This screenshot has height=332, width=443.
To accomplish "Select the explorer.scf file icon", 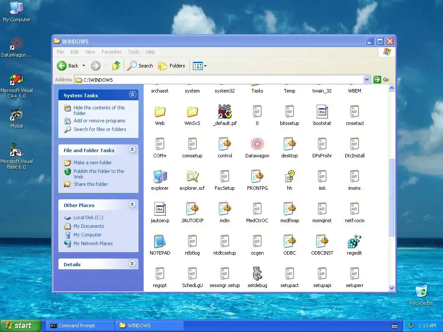I will coord(192,176).
